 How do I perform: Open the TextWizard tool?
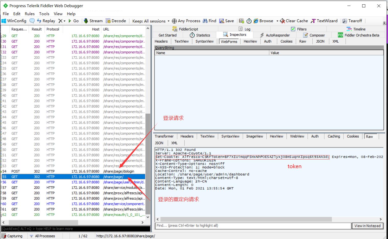(x=324, y=21)
